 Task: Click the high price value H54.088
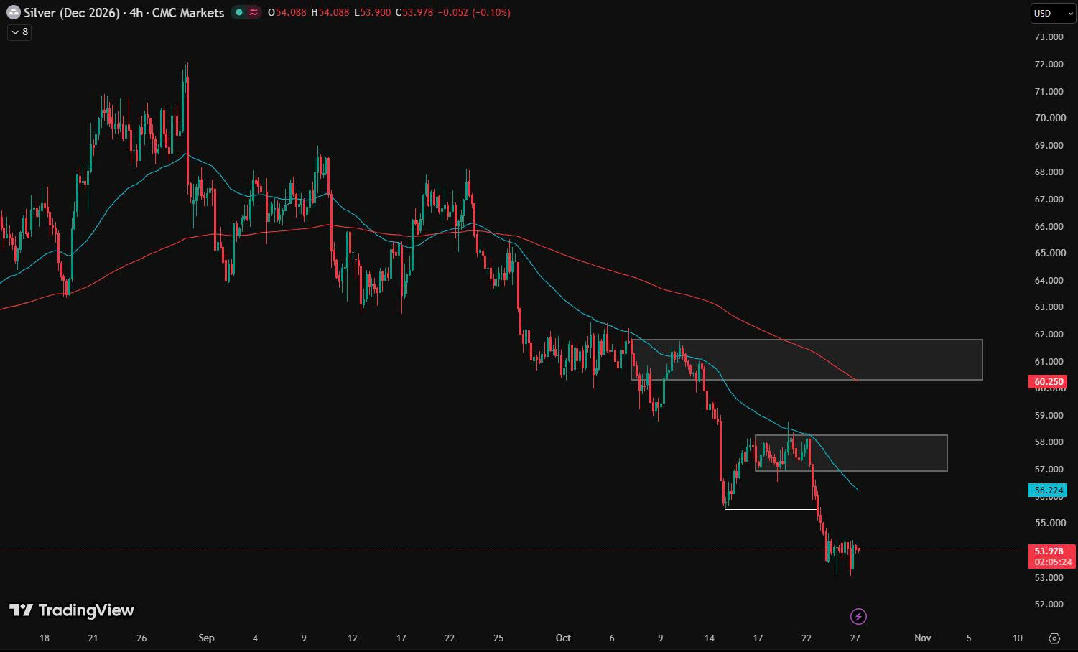330,12
